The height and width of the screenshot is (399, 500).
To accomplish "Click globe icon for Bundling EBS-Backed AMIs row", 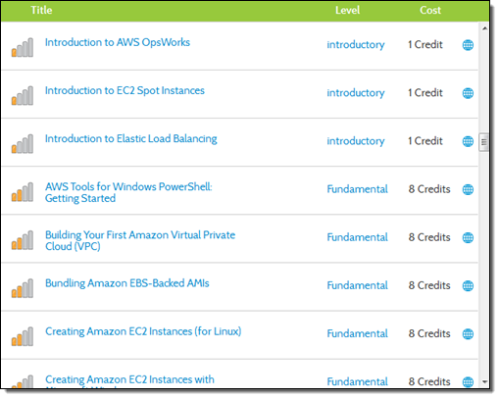I will click(468, 285).
